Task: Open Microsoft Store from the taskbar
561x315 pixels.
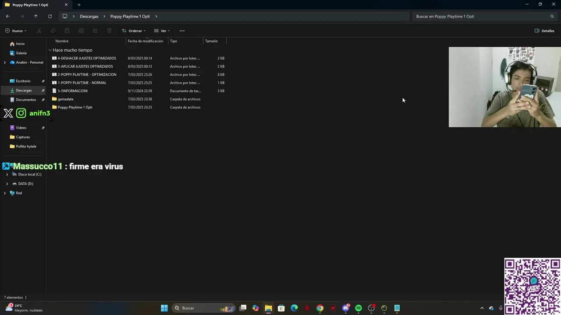Action: coord(281,308)
